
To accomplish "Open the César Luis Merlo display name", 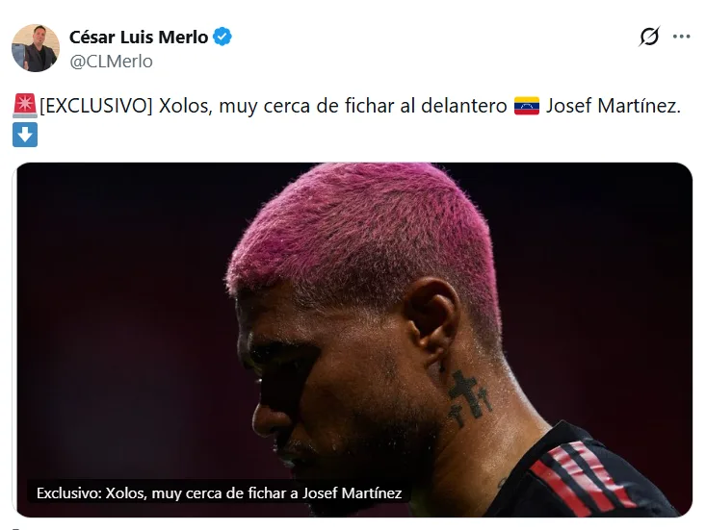I will pos(139,37).
